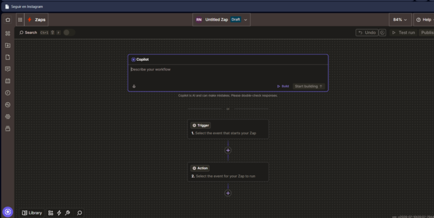
Task: Open version history clock next to Undo
Action: coord(382,33)
